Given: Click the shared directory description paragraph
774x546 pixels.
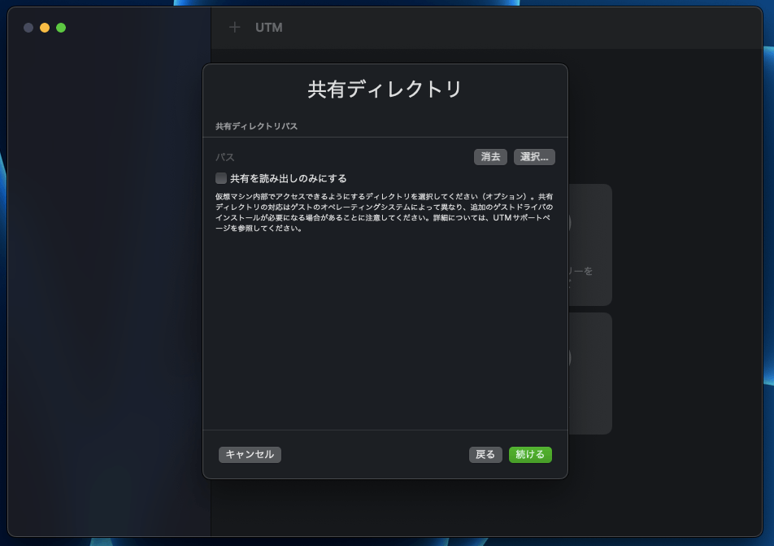Looking at the screenshot, I should [x=384, y=212].
